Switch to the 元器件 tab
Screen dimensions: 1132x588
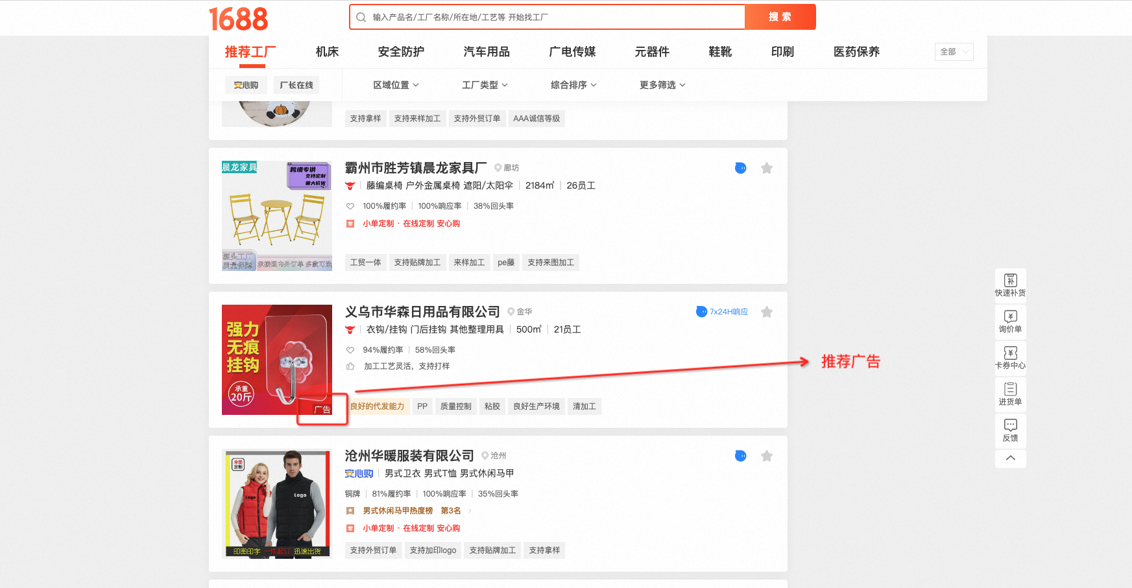[652, 52]
